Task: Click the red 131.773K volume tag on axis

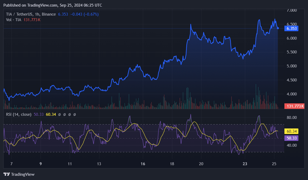Action: (x=294, y=106)
